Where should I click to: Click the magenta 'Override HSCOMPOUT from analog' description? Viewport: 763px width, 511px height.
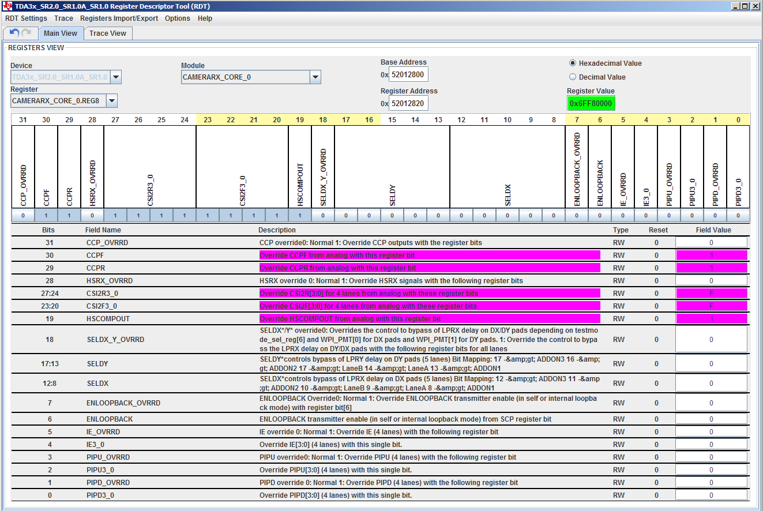(430, 319)
